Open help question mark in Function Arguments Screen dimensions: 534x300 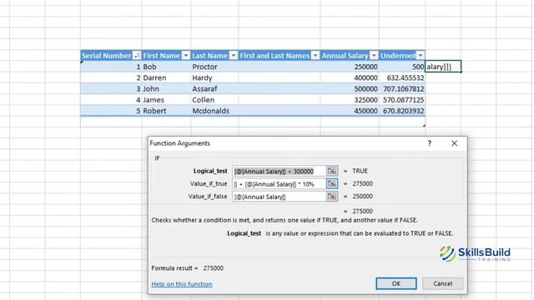429,143
